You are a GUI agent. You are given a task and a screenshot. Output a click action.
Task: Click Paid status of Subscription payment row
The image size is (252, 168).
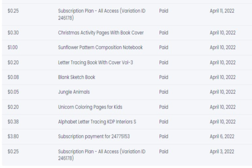164,136
